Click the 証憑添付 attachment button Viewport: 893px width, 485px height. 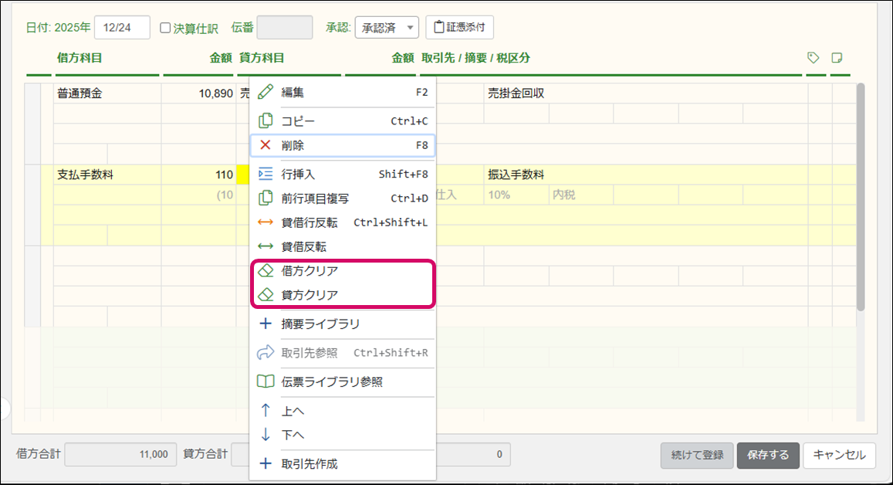(x=460, y=28)
